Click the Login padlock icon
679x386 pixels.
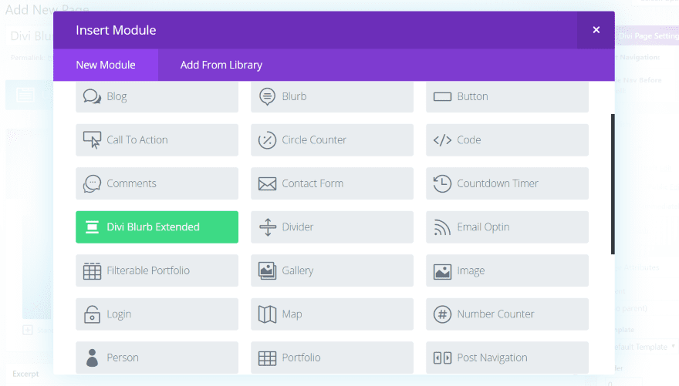[93, 314]
